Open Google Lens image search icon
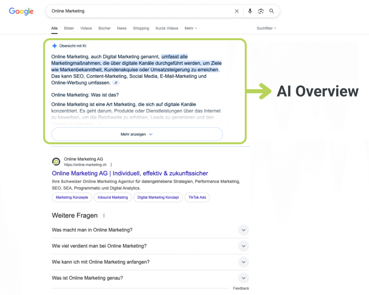This screenshot has width=369, height=295. pos(261,11)
